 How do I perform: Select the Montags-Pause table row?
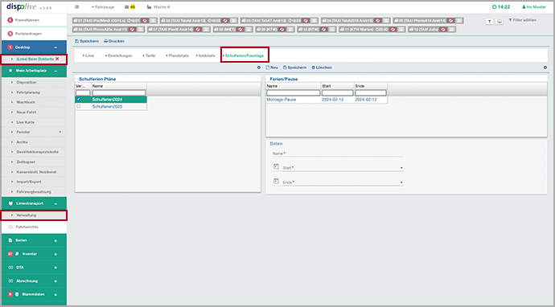(327, 100)
